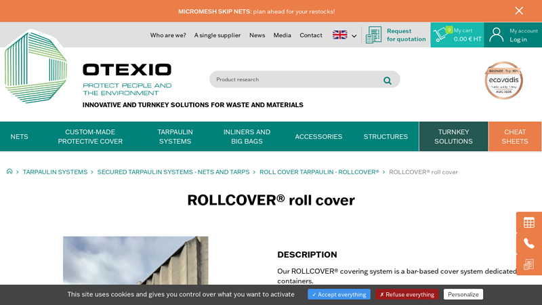The width and height of the screenshot is (542, 305).
Task: Open the Accessories menu
Action: [318, 137]
